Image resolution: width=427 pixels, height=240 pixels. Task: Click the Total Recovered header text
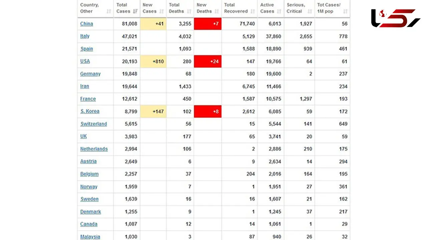tap(236, 8)
